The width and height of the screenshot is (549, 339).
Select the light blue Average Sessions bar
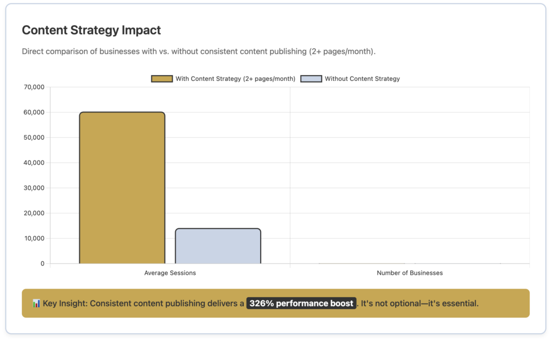click(218, 246)
